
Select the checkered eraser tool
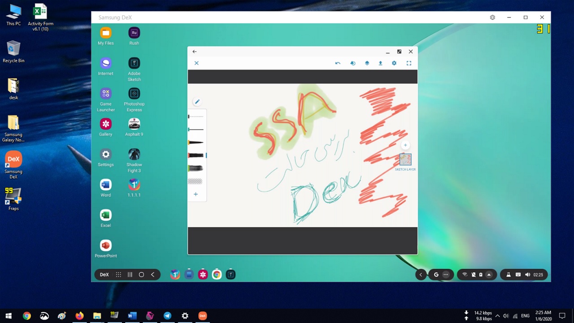195,181
